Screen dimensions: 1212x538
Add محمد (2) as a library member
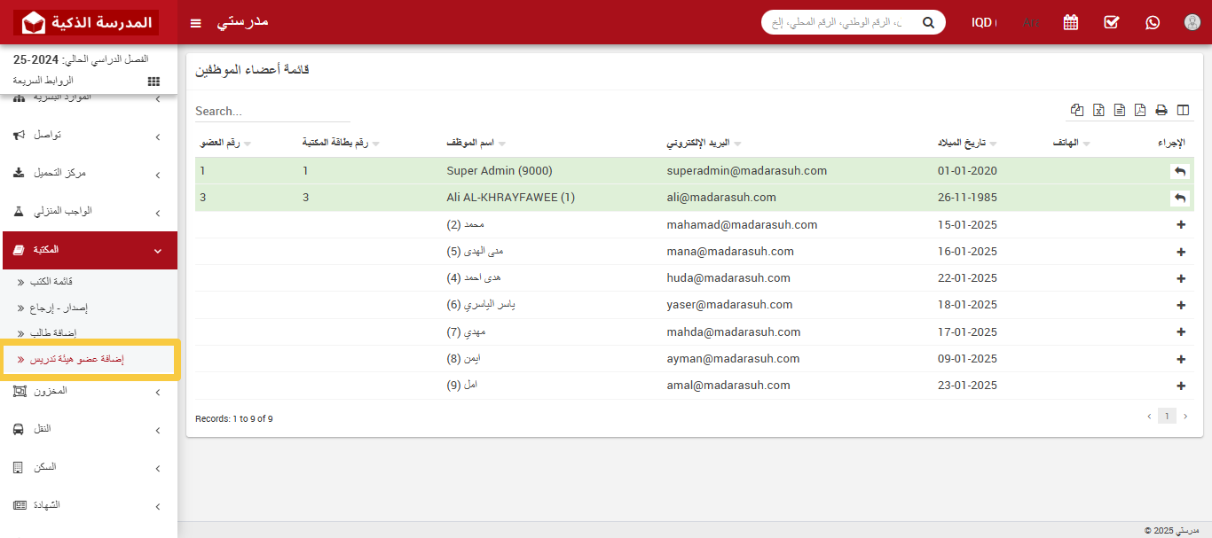pyautogui.click(x=1180, y=225)
